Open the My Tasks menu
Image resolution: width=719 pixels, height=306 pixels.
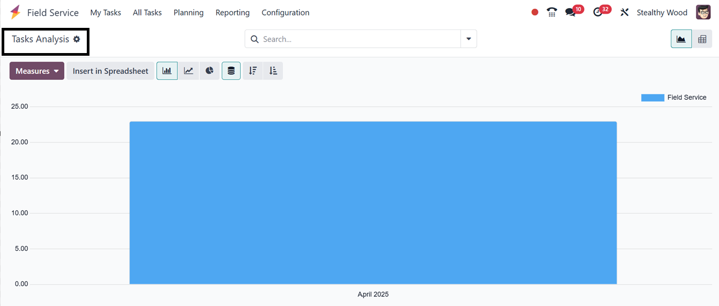point(106,12)
